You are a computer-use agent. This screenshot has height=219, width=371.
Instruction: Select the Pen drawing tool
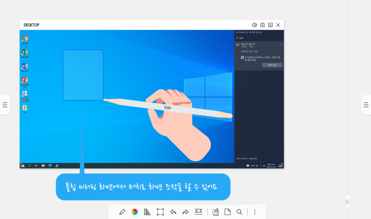(122, 212)
